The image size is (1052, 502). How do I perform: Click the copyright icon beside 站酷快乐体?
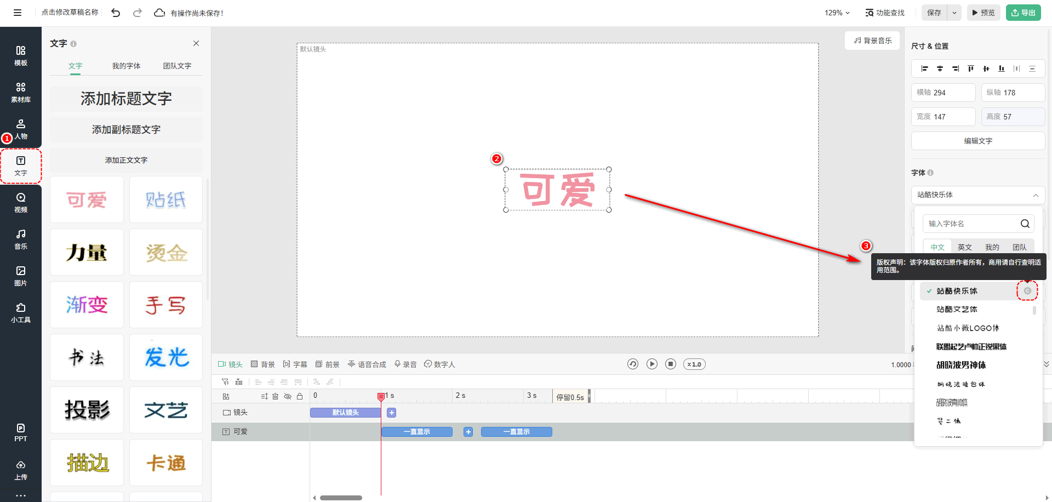point(1027,291)
